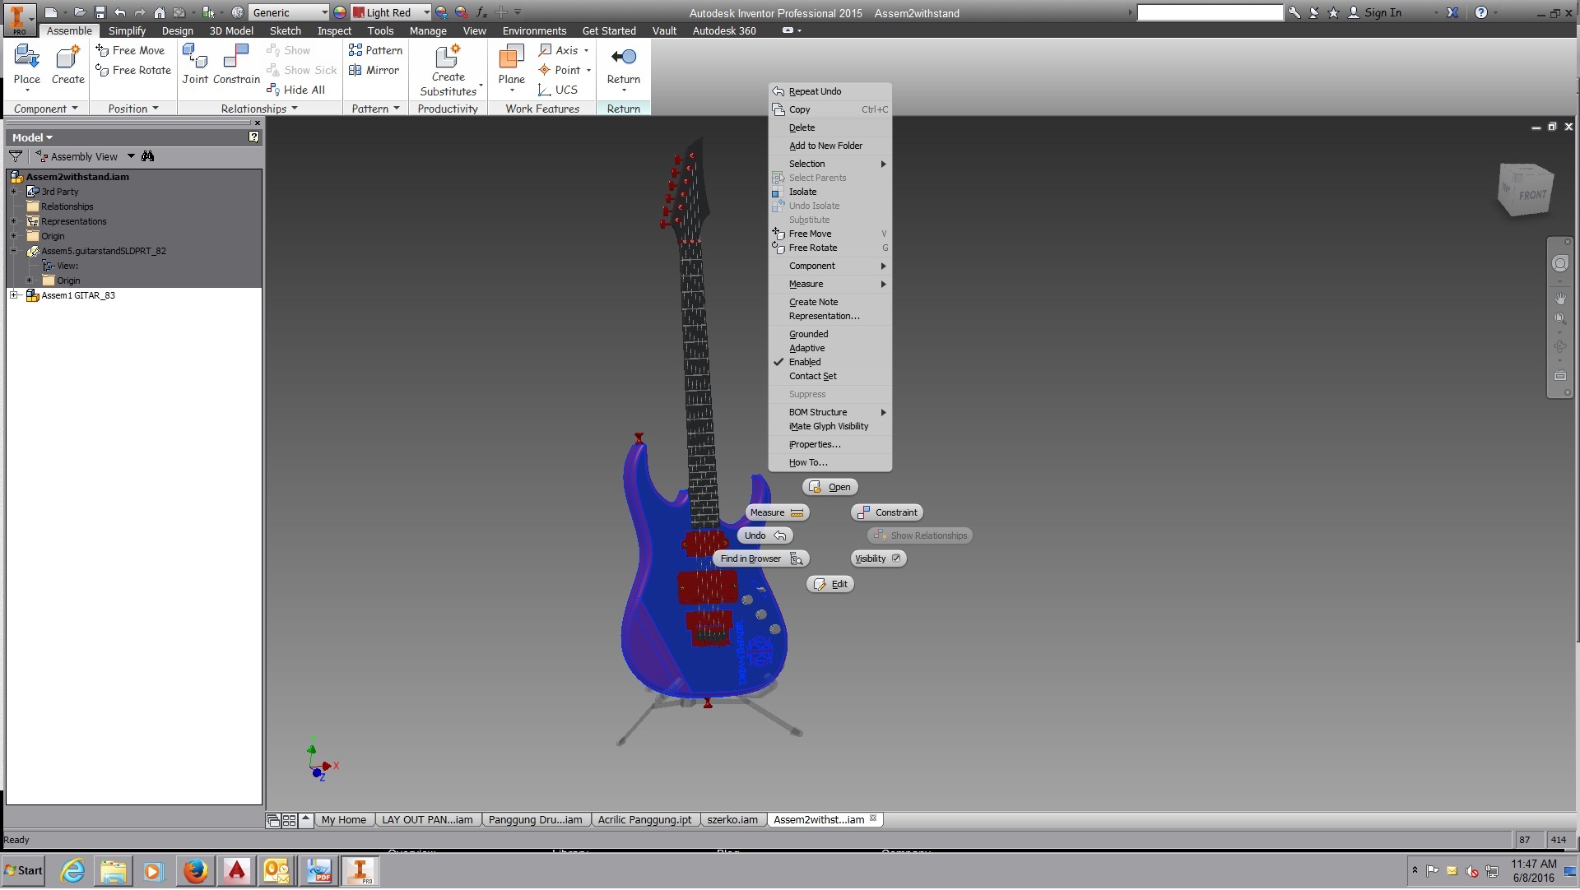Switch to the Inspect ribbon tab

pos(334,30)
